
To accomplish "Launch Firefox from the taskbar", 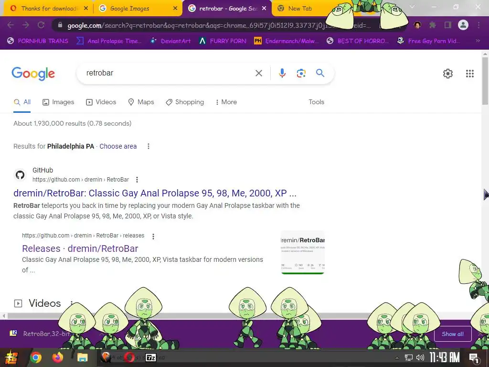I will 58,357.
